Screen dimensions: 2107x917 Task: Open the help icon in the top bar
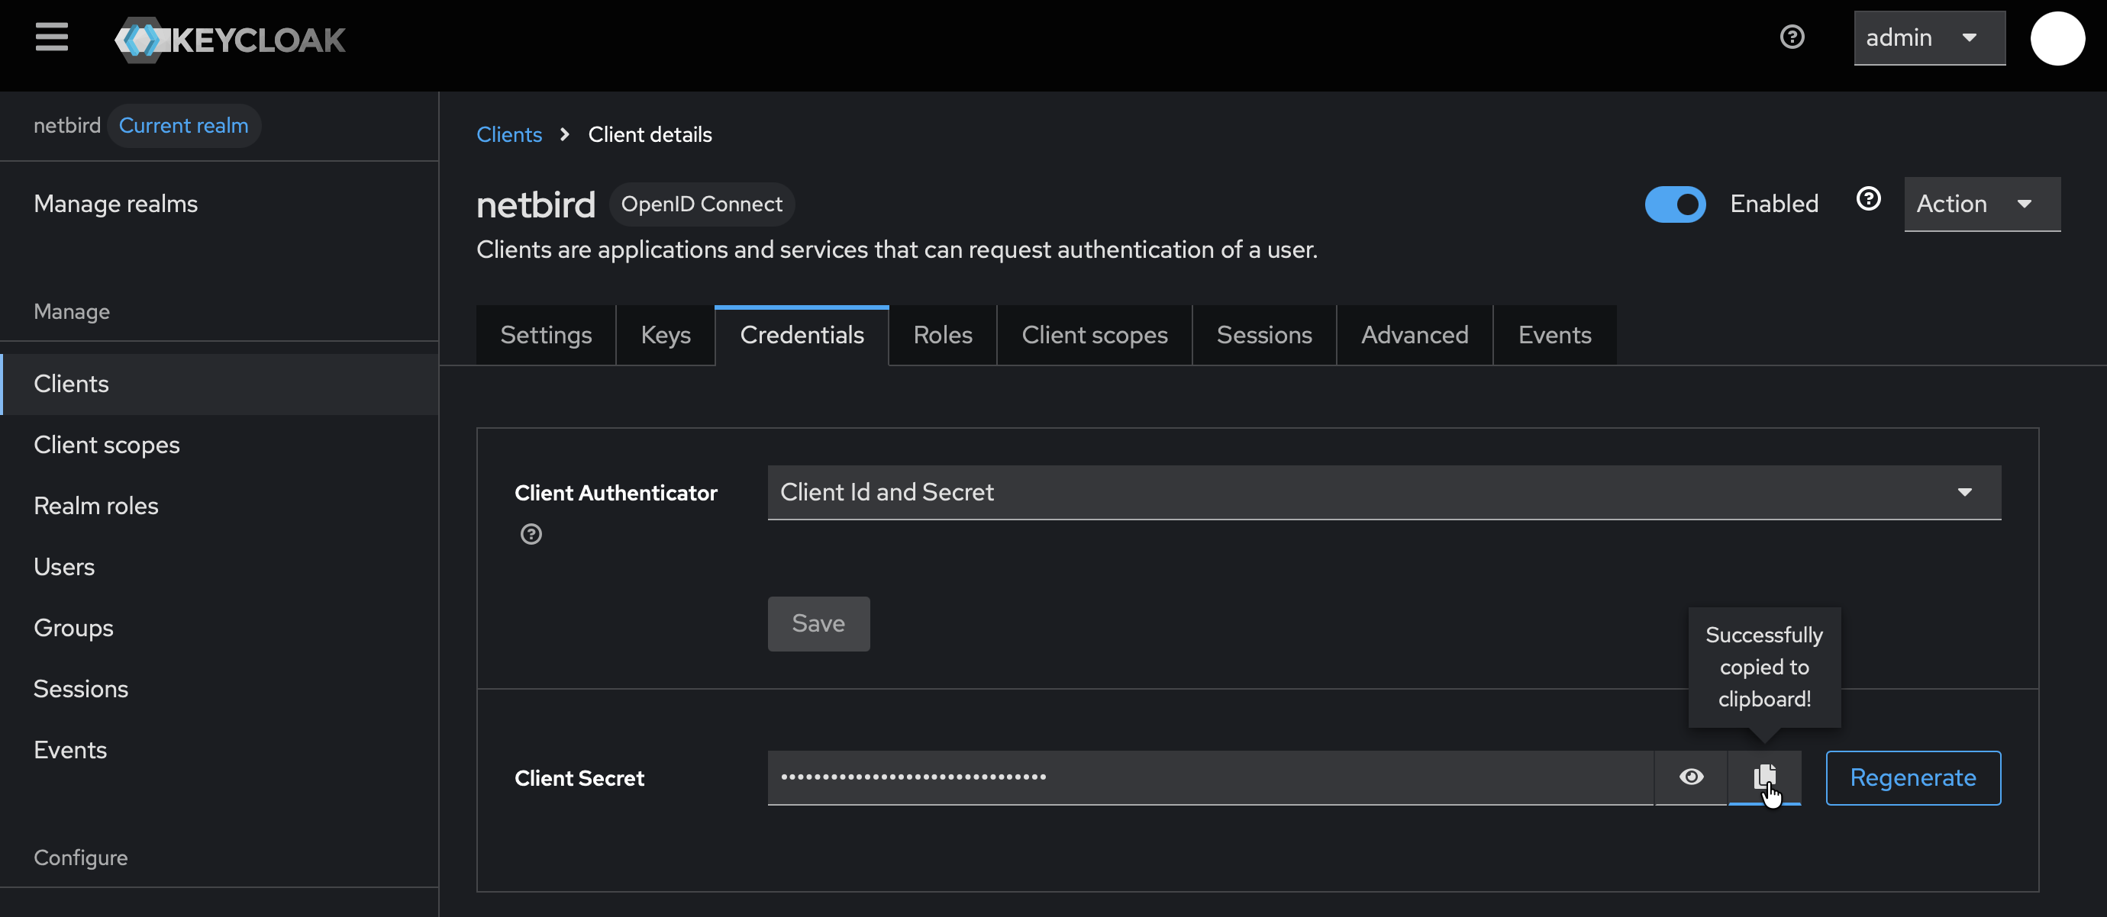click(x=1792, y=37)
